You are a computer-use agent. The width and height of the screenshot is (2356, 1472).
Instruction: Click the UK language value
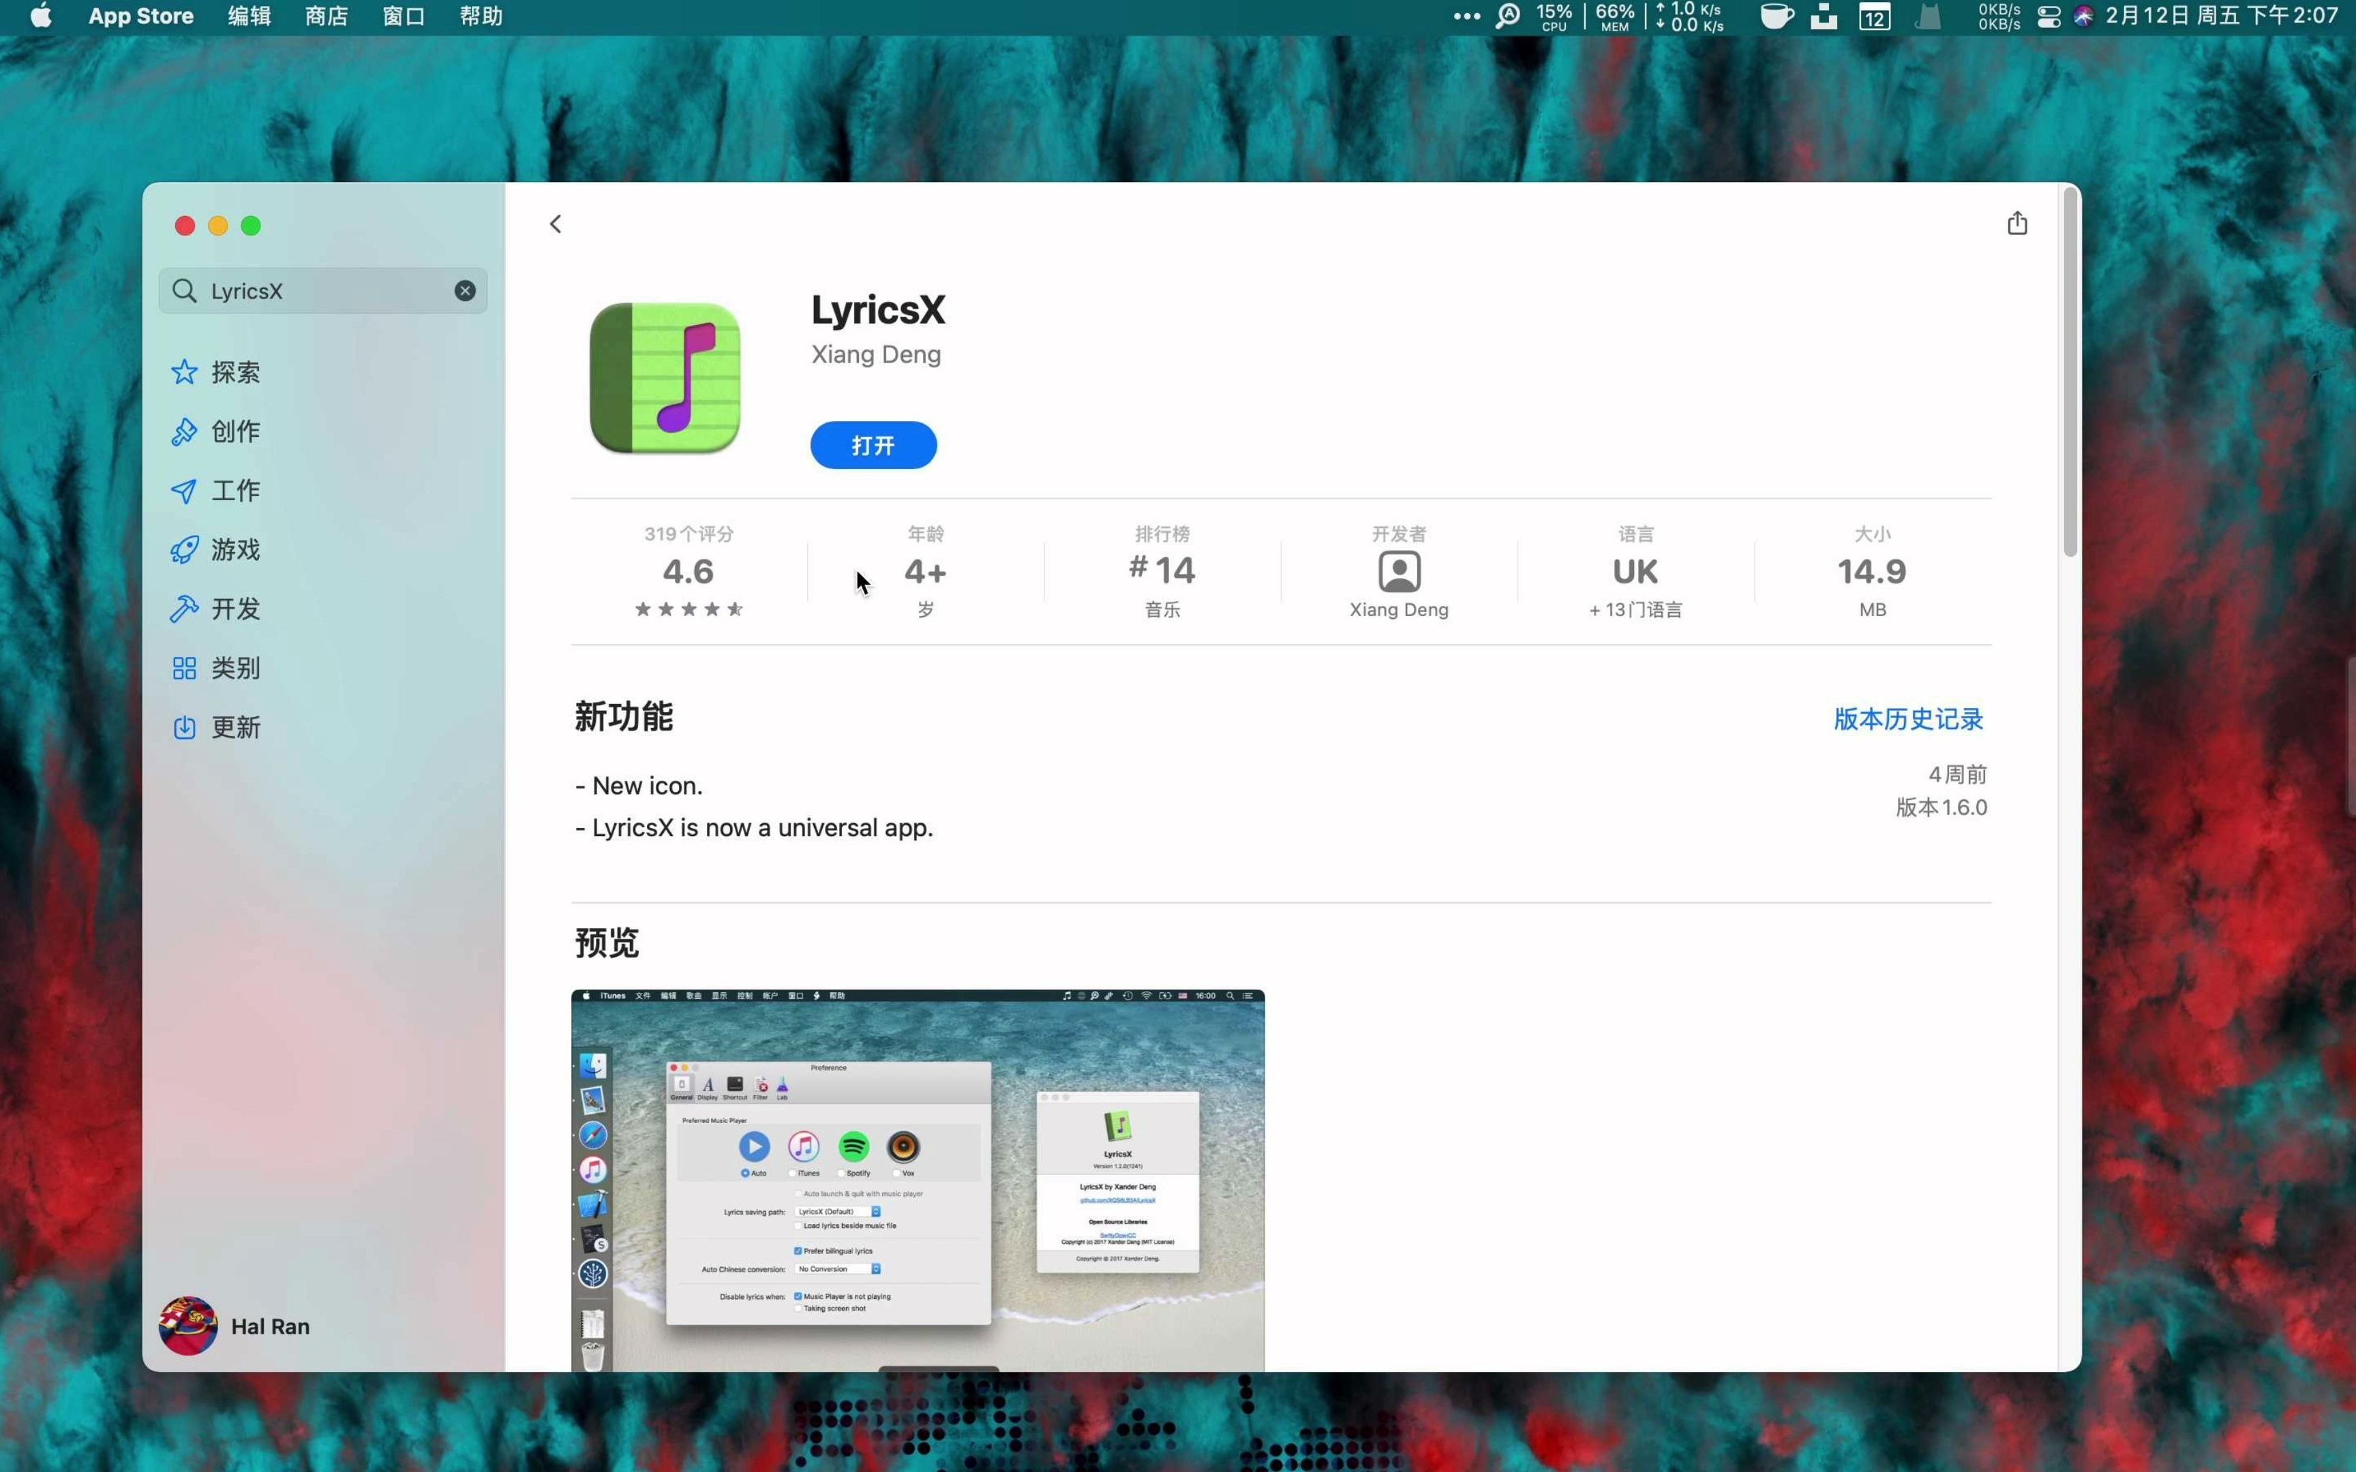point(1635,572)
